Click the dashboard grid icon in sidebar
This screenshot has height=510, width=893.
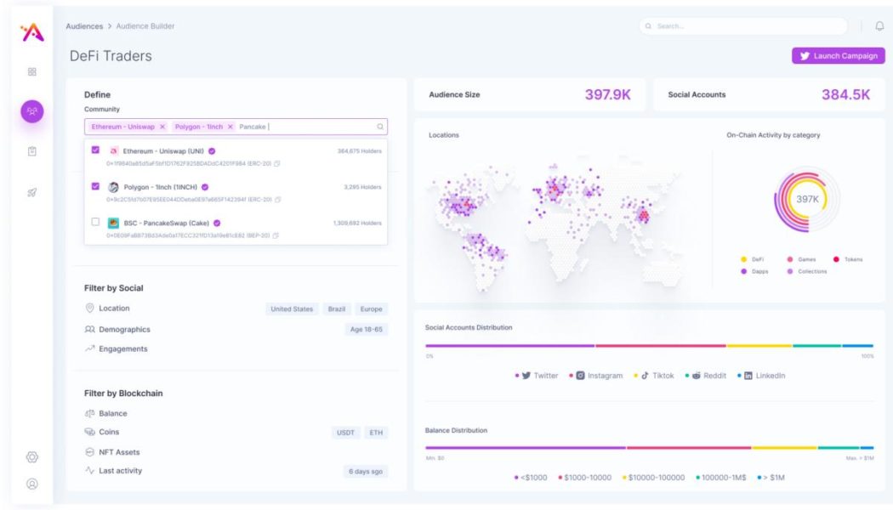pyautogui.click(x=32, y=72)
